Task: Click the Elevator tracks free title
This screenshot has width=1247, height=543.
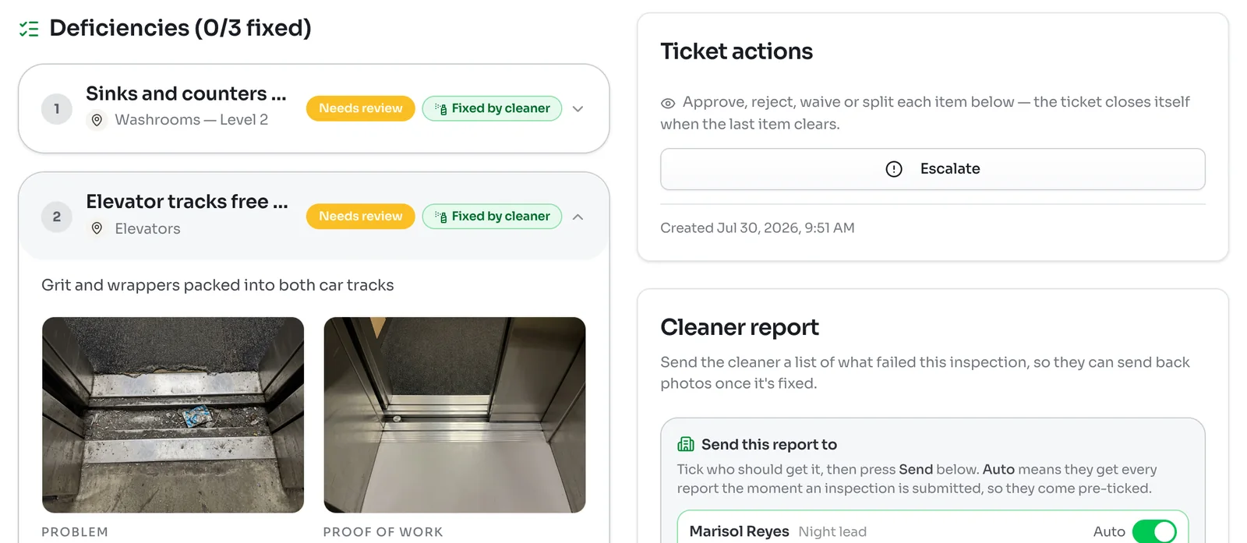Action: pyautogui.click(x=187, y=202)
